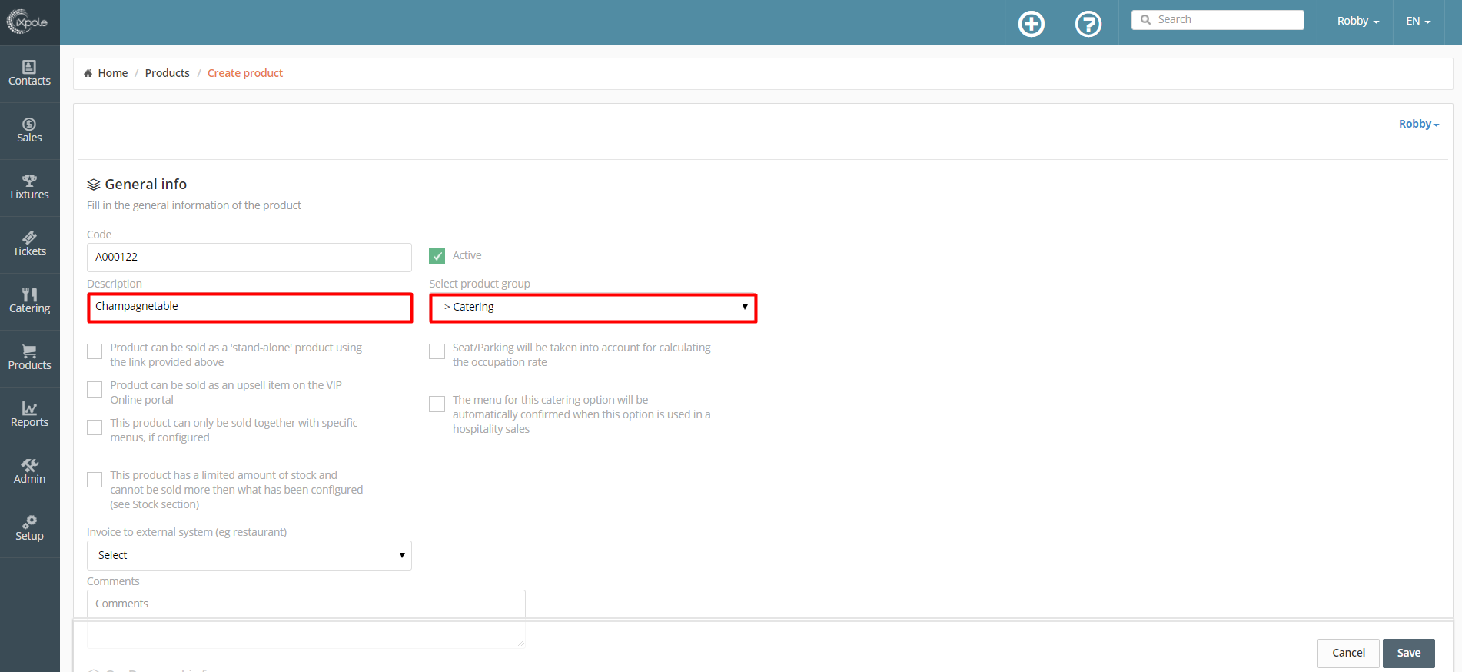This screenshot has height=672, width=1462.
Task: Open the Setup gears icon
Action: [29, 522]
